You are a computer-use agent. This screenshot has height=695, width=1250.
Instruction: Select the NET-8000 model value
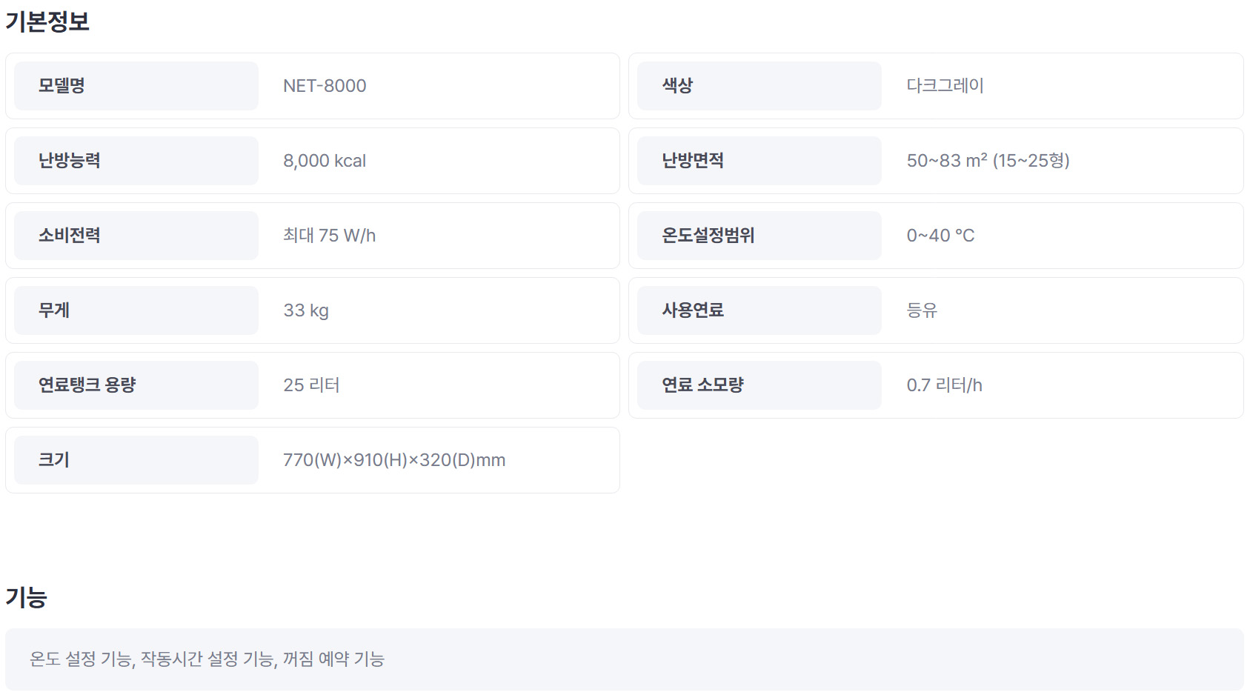coord(325,86)
